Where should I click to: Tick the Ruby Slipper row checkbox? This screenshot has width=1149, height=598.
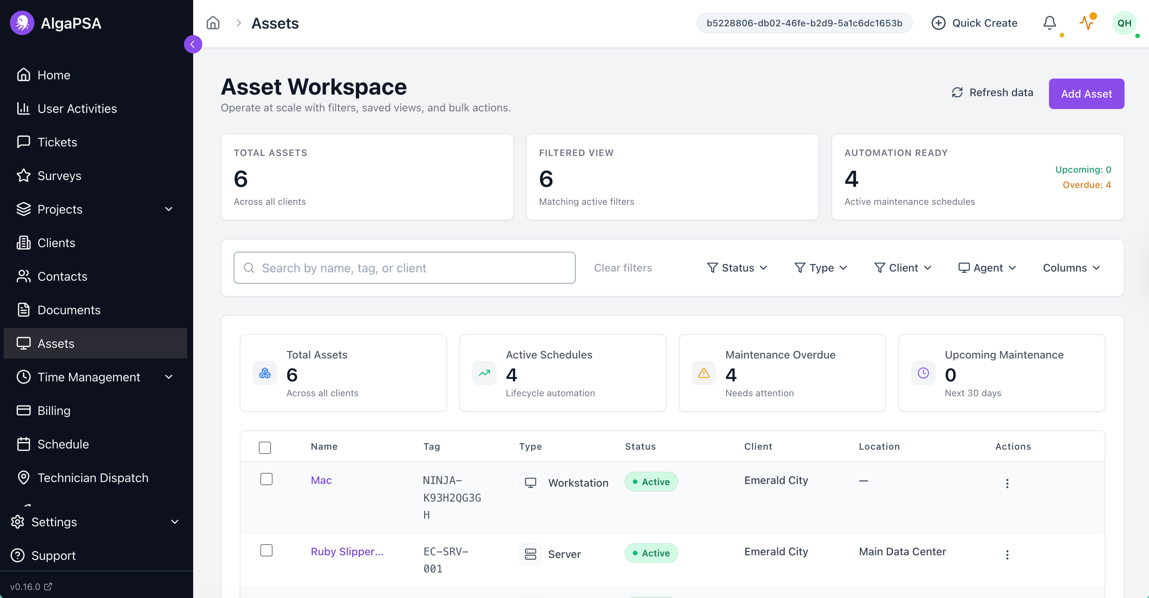266,550
